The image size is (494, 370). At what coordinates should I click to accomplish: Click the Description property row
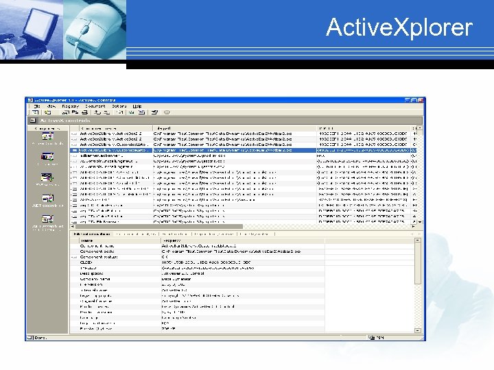197,273
